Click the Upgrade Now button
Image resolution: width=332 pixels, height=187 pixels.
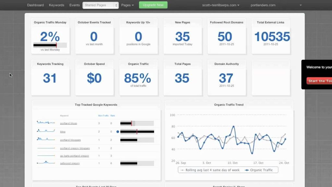point(153,5)
